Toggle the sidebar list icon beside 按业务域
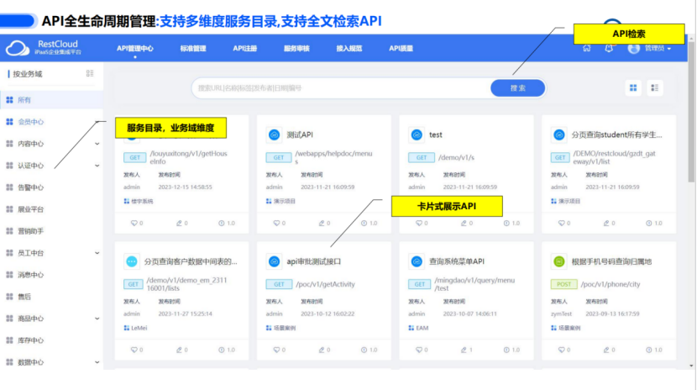This screenshot has width=697, height=390. [90, 74]
